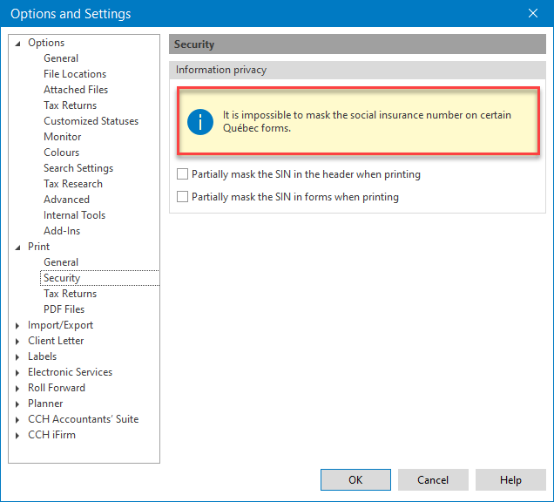
Task: Enable partial SIN masking in the header
Action: click(182, 174)
